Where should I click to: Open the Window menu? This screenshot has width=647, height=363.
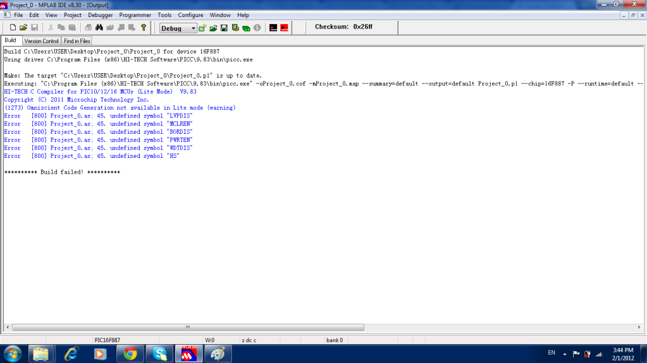point(220,15)
